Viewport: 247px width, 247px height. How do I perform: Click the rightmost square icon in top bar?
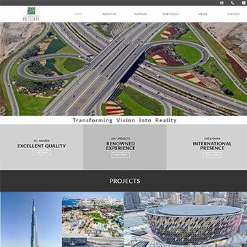pyautogui.click(x=244, y=3)
